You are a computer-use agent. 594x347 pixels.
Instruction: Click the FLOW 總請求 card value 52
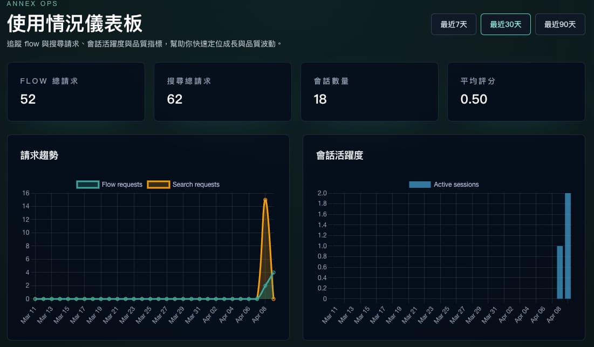pyautogui.click(x=28, y=99)
